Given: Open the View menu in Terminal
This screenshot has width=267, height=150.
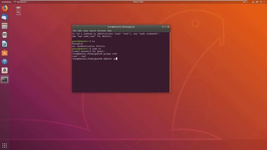Looking at the screenshot, I should (86, 31).
